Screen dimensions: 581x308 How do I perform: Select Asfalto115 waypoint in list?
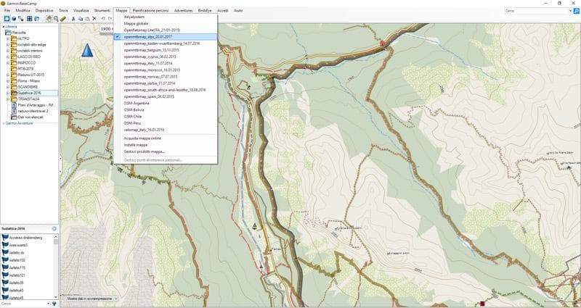pyautogui.click(x=17, y=267)
